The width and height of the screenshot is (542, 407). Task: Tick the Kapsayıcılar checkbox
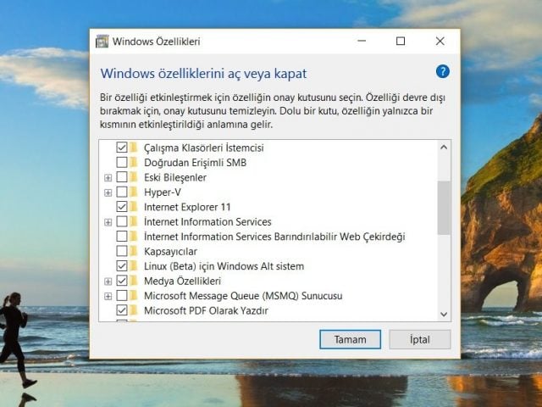(122, 251)
